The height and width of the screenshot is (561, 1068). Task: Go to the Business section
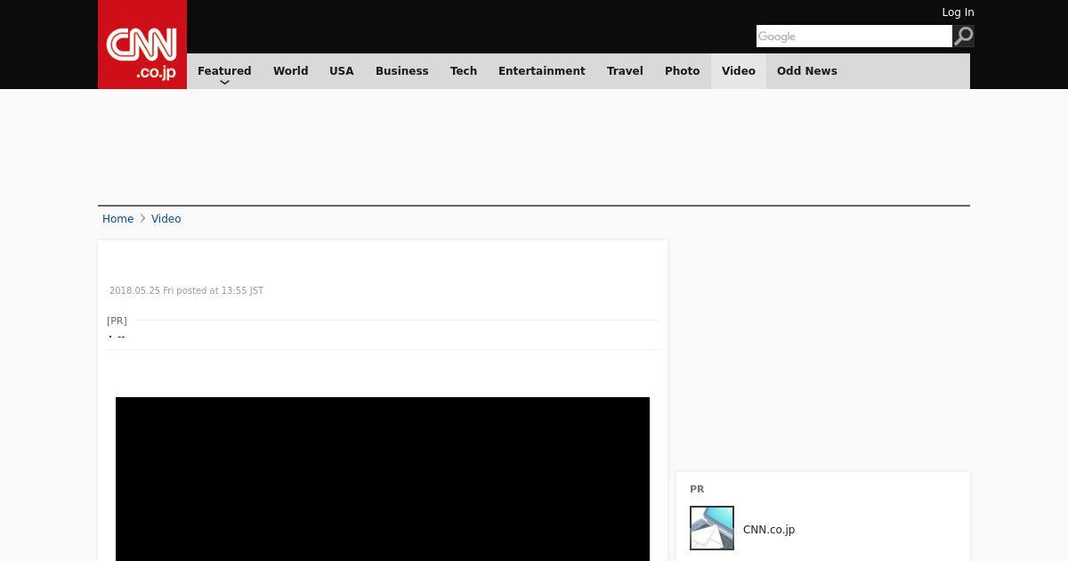pyautogui.click(x=402, y=71)
